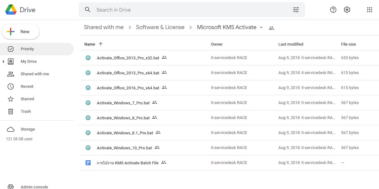Click the file icon of Activate_Windows_7_Pro.bat
The height and width of the screenshot is (189, 379).
click(x=88, y=102)
